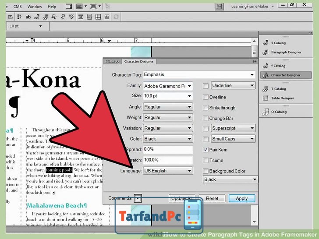Enable the Underline checkbox
Screen dimensions: 319x239
coord(206,86)
